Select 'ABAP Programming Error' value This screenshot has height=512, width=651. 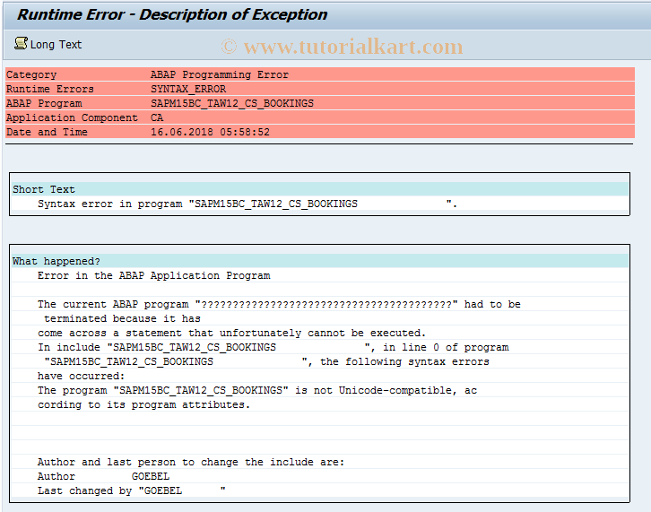coord(219,74)
